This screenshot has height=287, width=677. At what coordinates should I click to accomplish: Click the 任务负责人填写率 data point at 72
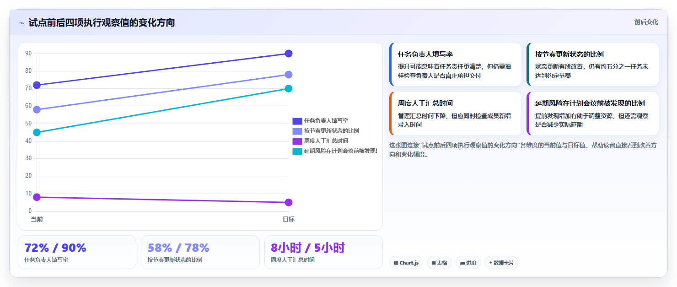click(37, 85)
